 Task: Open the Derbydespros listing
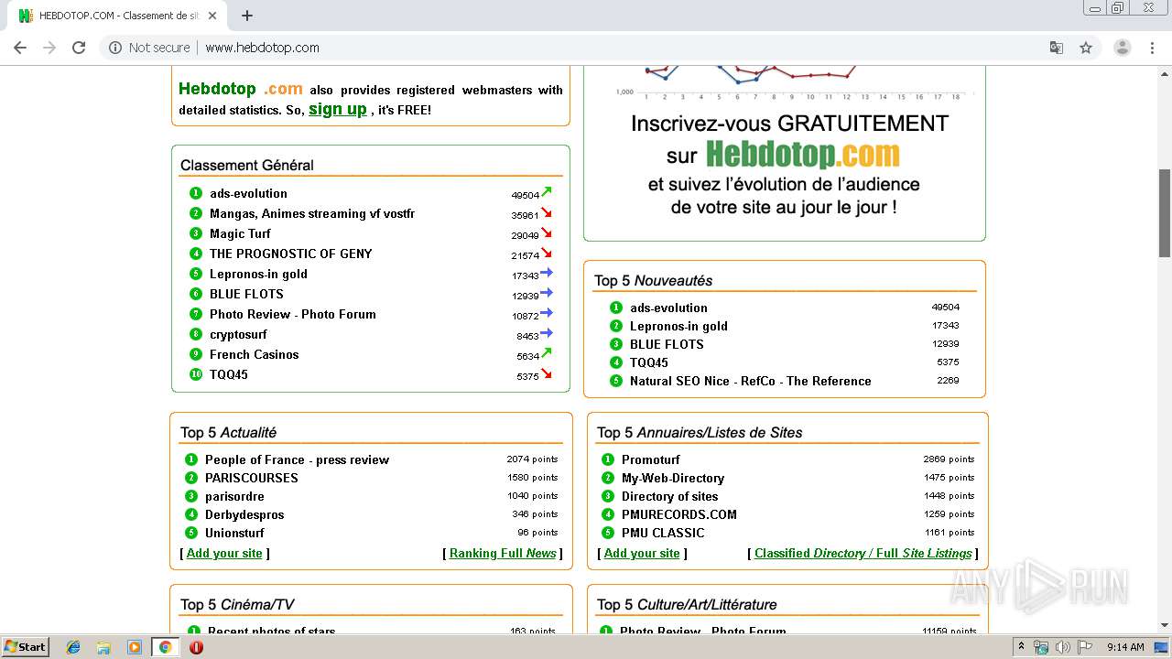tap(244, 514)
